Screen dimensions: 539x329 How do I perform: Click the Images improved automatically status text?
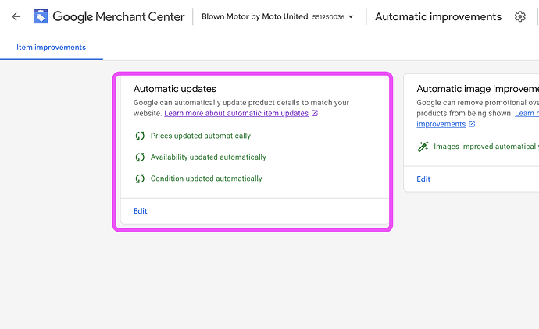pos(486,147)
